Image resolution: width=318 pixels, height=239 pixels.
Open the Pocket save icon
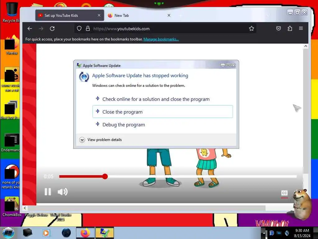pyautogui.click(x=279, y=28)
